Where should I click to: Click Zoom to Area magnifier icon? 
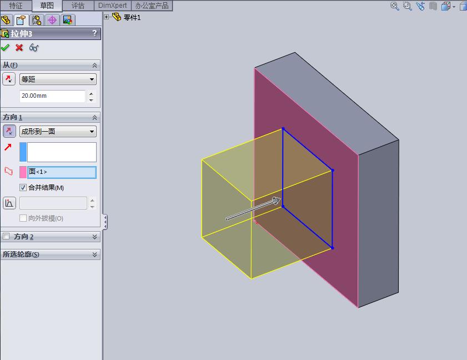pyautogui.click(x=407, y=6)
